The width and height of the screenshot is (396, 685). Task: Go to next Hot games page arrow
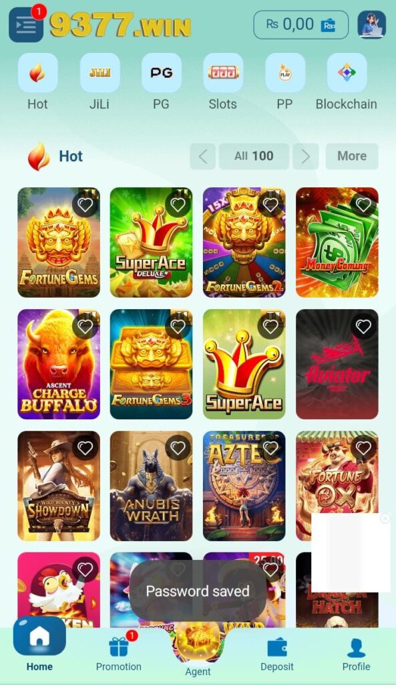[306, 156]
